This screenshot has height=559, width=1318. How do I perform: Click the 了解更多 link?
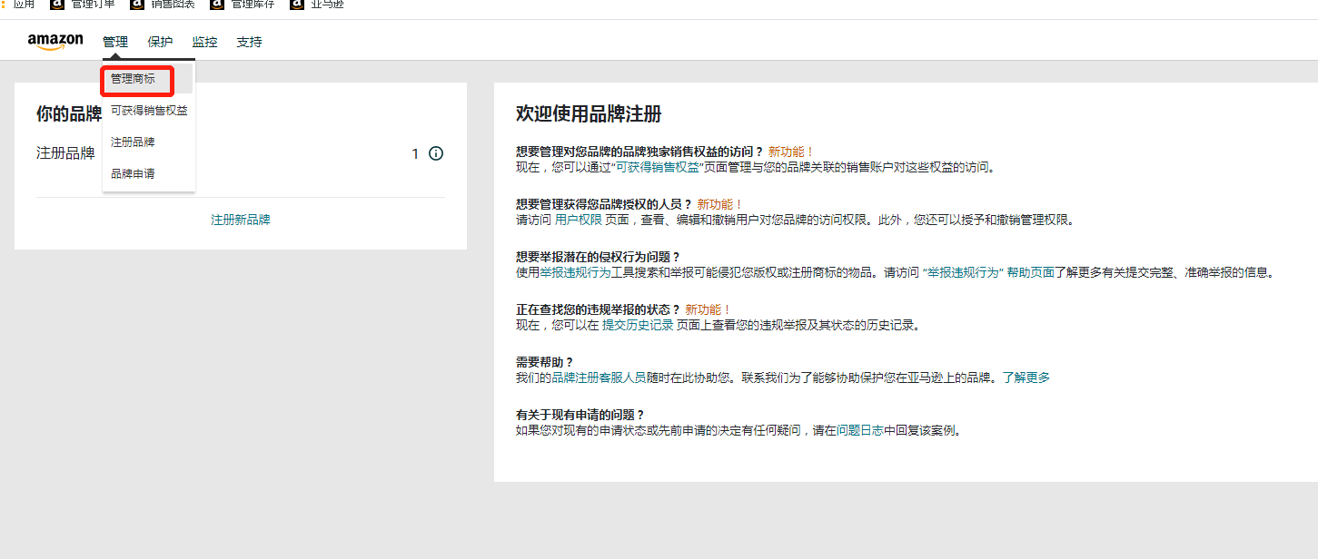[x=1026, y=378]
